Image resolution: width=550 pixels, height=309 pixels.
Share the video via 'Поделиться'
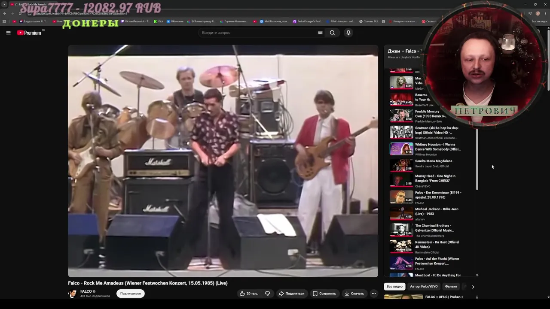tap(291, 294)
